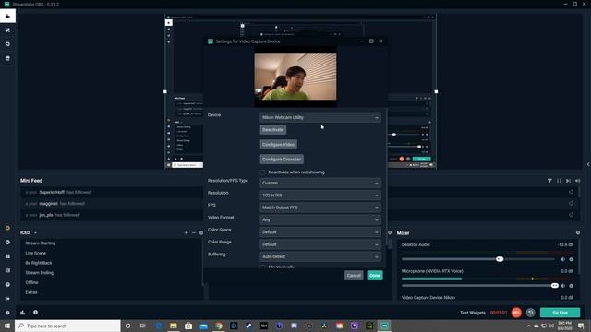591x332 pixels.
Task: Open the Windows Start menu
Action: tap(7, 326)
